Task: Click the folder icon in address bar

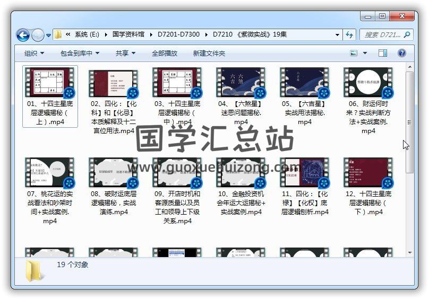Action: point(58,34)
